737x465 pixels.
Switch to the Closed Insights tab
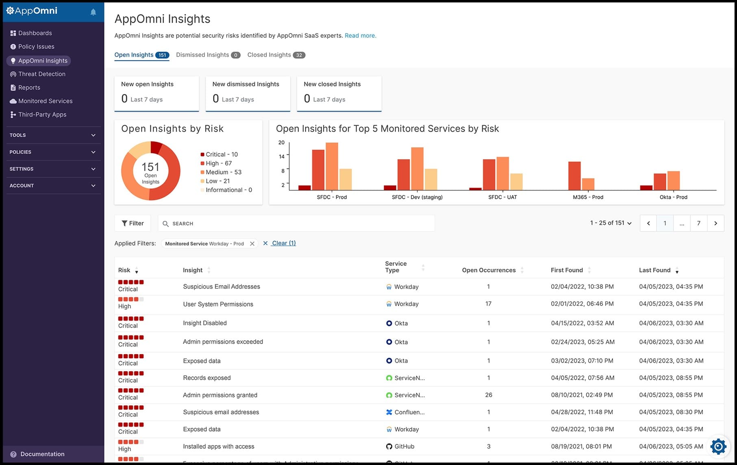click(x=276, y=55)
